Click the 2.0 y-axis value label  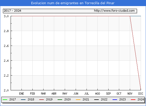(6, 90)
